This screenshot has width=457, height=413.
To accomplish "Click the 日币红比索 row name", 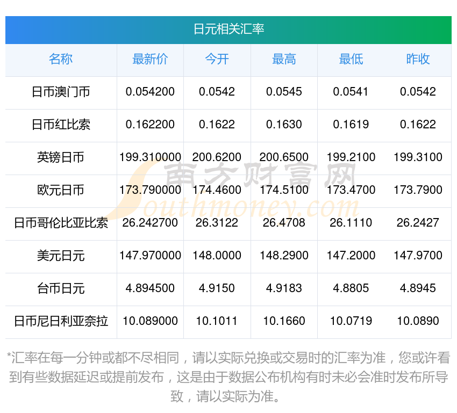I will click(x=61, y=125).
